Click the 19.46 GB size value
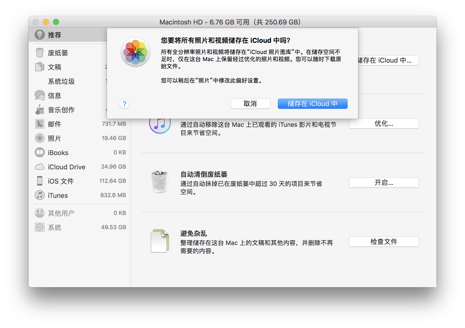Viewport: 465px width, 328px height. [114, 138]
